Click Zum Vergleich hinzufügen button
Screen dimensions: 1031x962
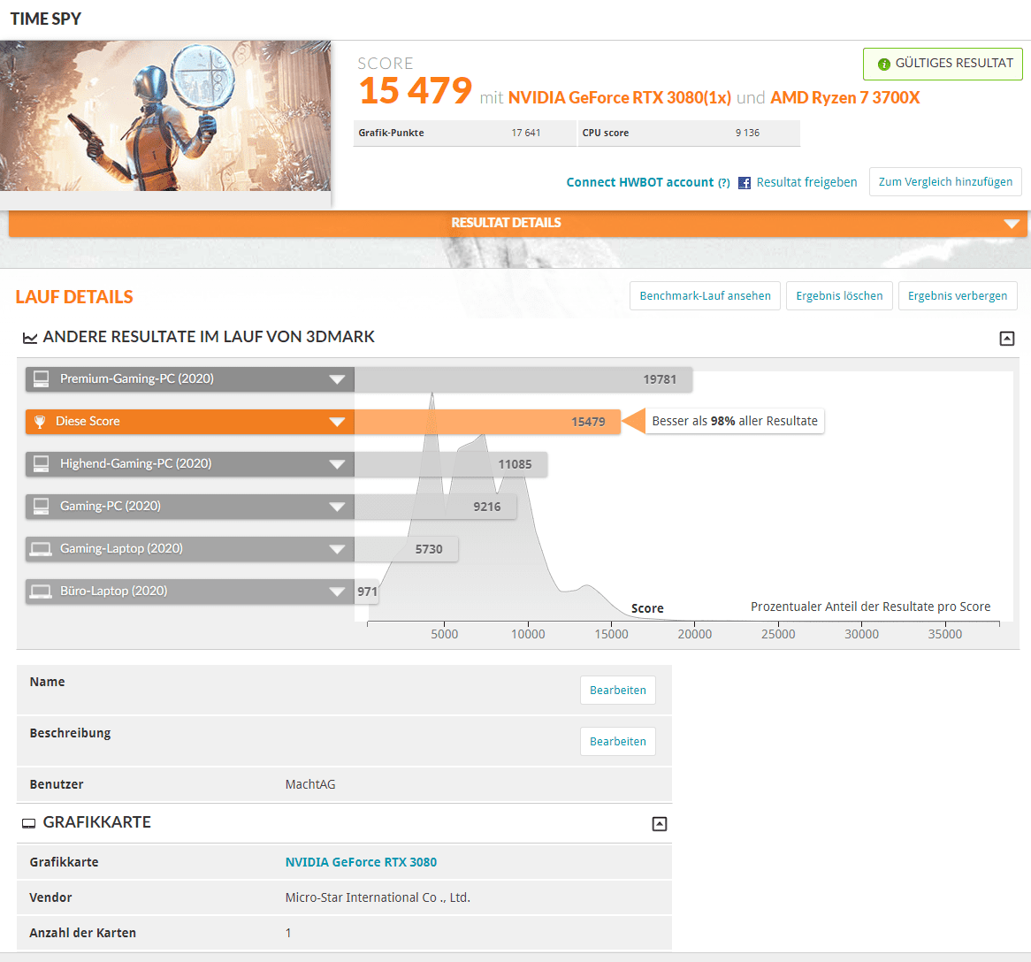tap(945, 182)
